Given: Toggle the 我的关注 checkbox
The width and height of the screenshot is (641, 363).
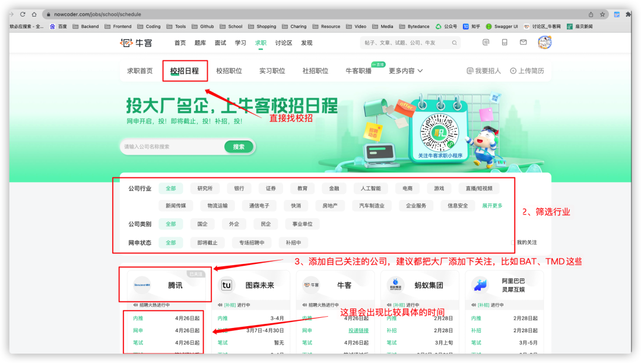Looking at the screenshot, I should click(x=513, y=243).
